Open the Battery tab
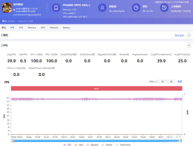193x146 pixels. [66, 28]
